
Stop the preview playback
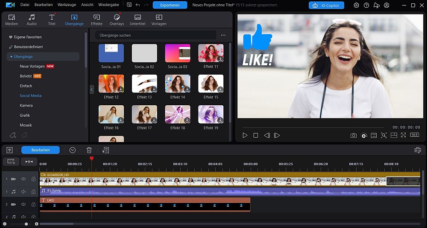click(255, 136)
